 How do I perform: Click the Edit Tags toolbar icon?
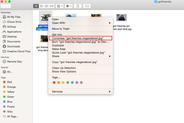(87, 6)
